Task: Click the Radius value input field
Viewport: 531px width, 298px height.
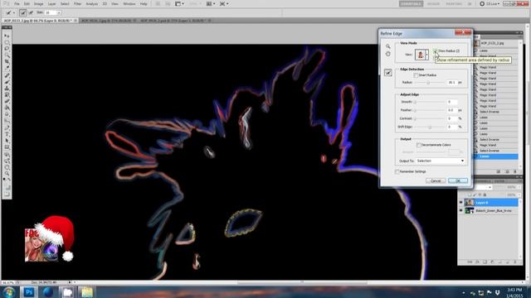Action: click(452, 83)
